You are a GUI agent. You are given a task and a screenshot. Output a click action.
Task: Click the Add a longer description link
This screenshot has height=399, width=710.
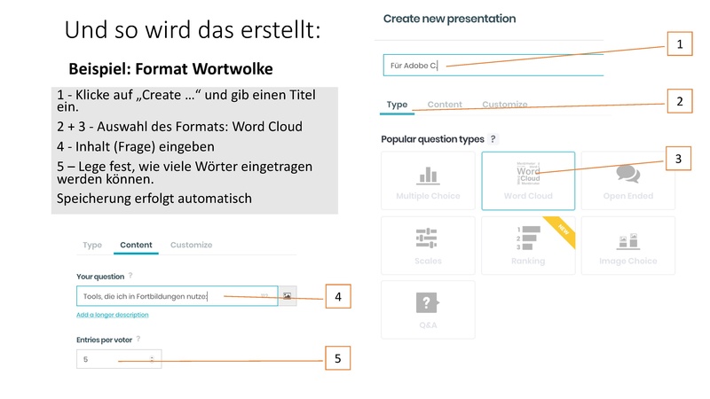click(113, 315)
